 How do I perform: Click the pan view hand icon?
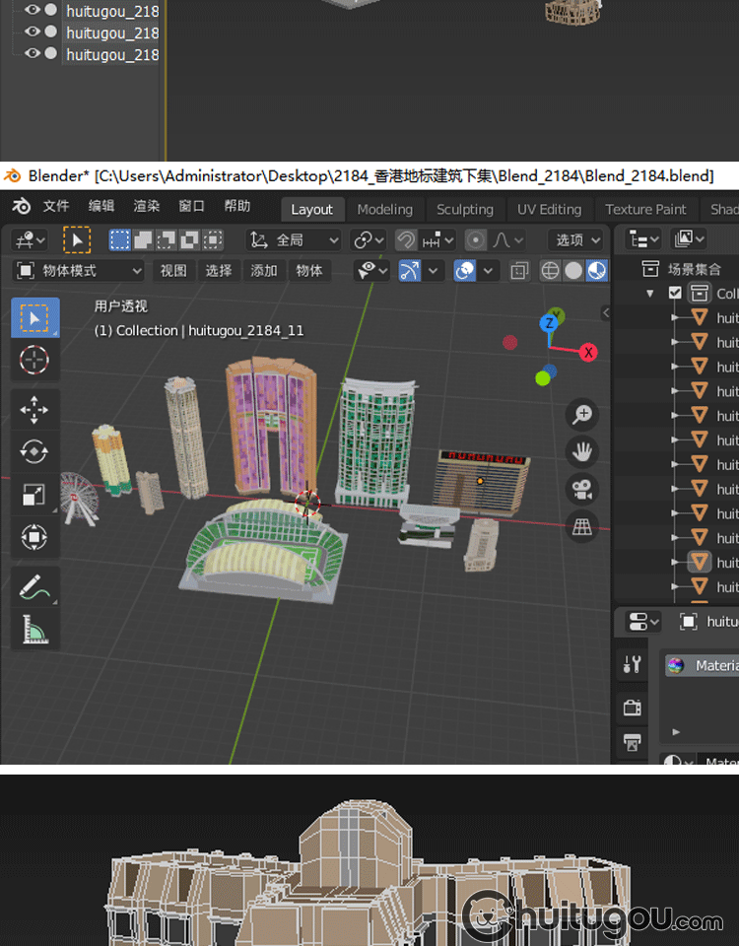pos(582,452)
